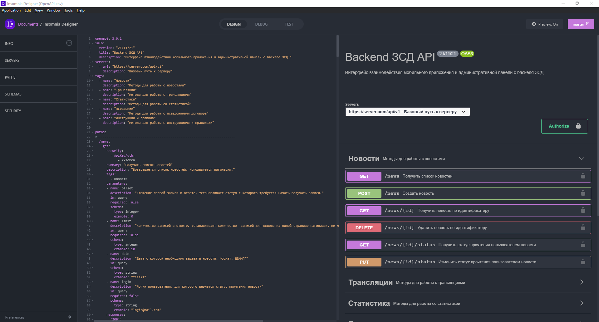599x322 pixels.
Task: Toggle the Preview: On eye button
Action: [x=544, y=24]
